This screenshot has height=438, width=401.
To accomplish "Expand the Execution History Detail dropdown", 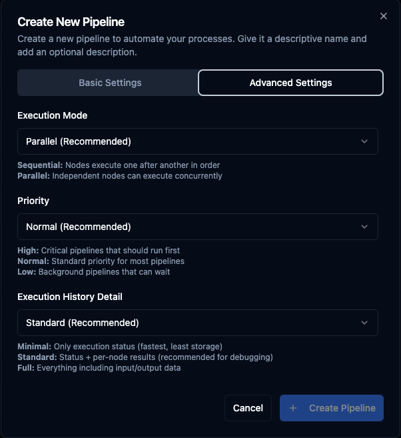I will (197, 323).
